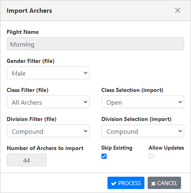Viewport: 191px width, 193px height.
Task: Click the X icon on Cancel
Action: click(153, 183)
